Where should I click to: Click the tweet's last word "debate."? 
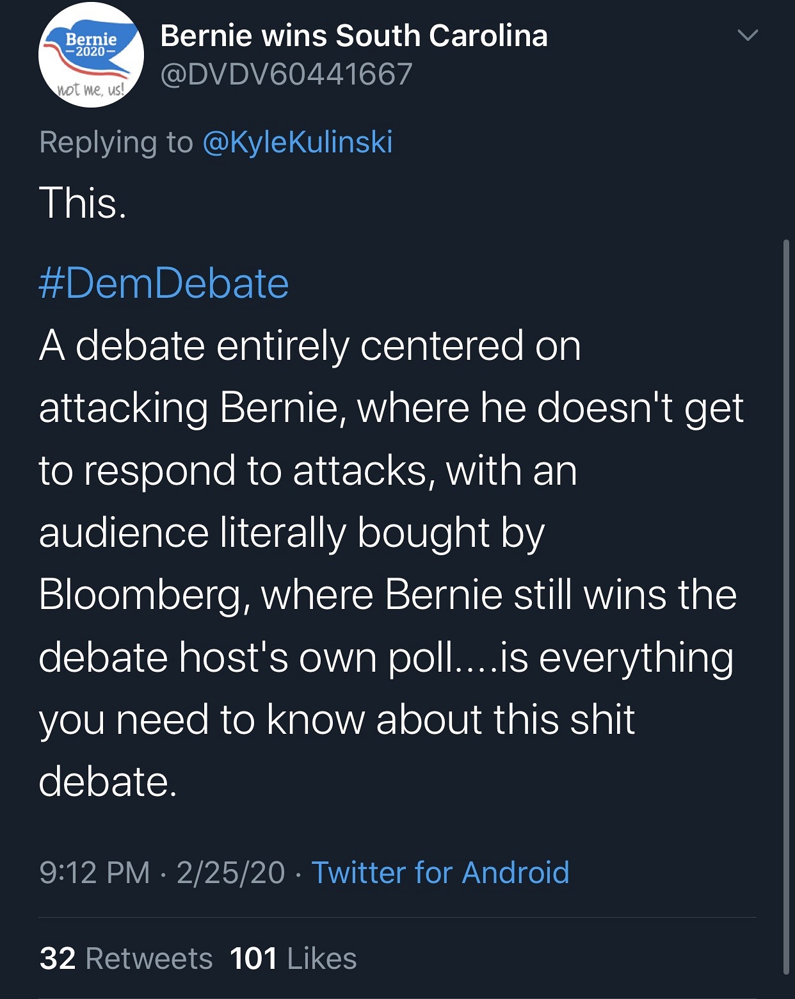click(108, 782)
